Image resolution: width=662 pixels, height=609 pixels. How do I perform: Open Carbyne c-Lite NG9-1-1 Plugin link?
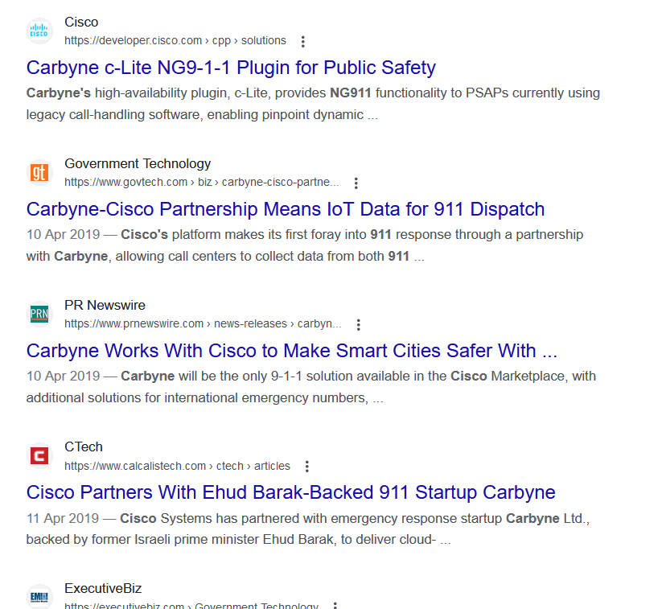(231, 68)
